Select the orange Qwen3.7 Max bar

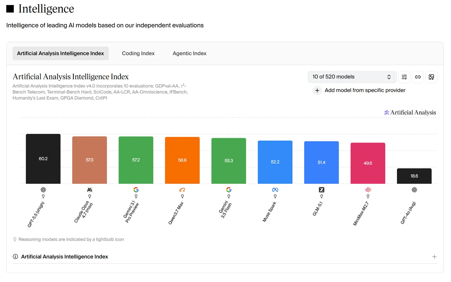[x=183, y=160]
